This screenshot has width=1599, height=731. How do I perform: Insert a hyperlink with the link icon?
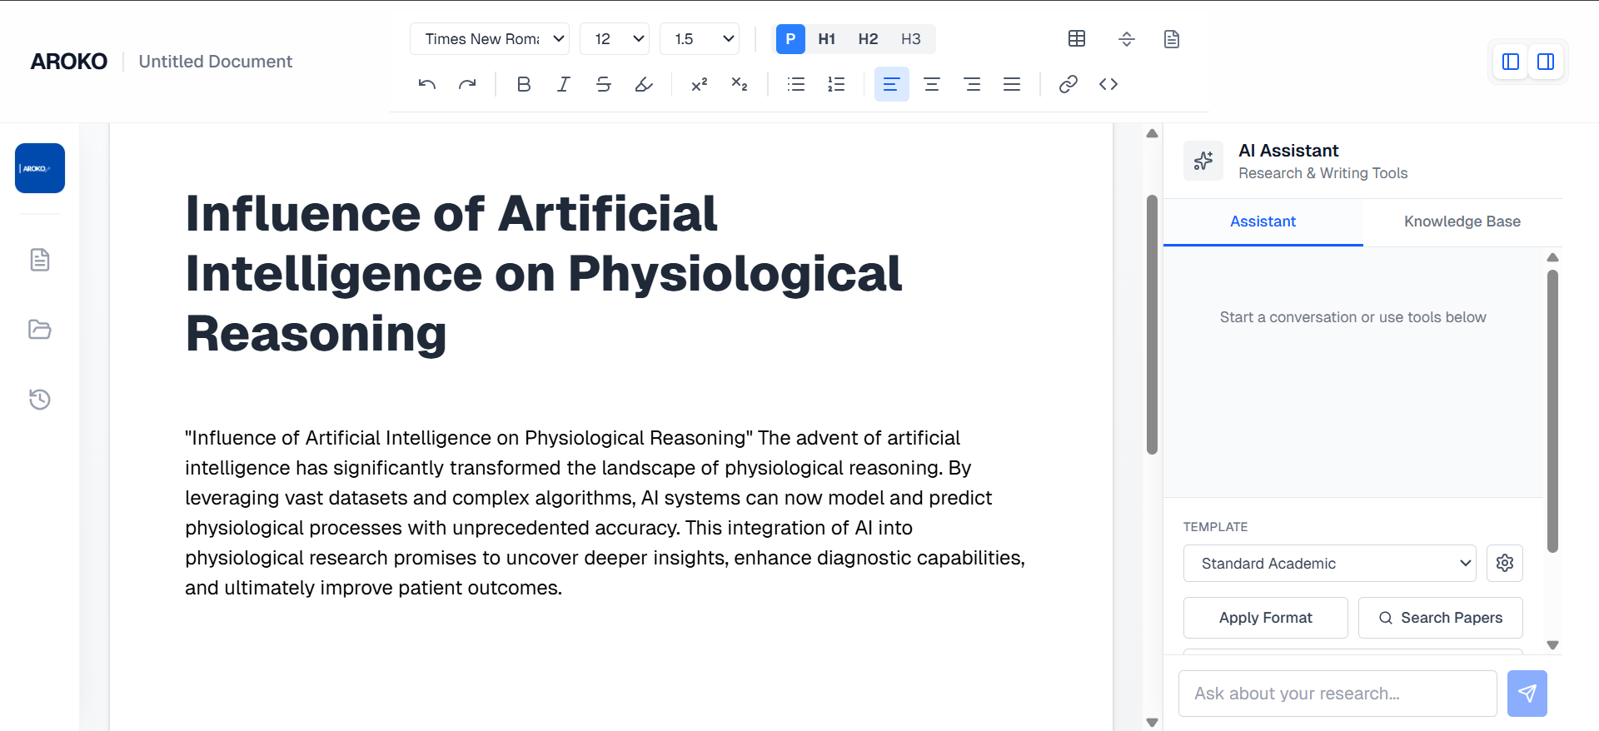(x=1068, y=84)
